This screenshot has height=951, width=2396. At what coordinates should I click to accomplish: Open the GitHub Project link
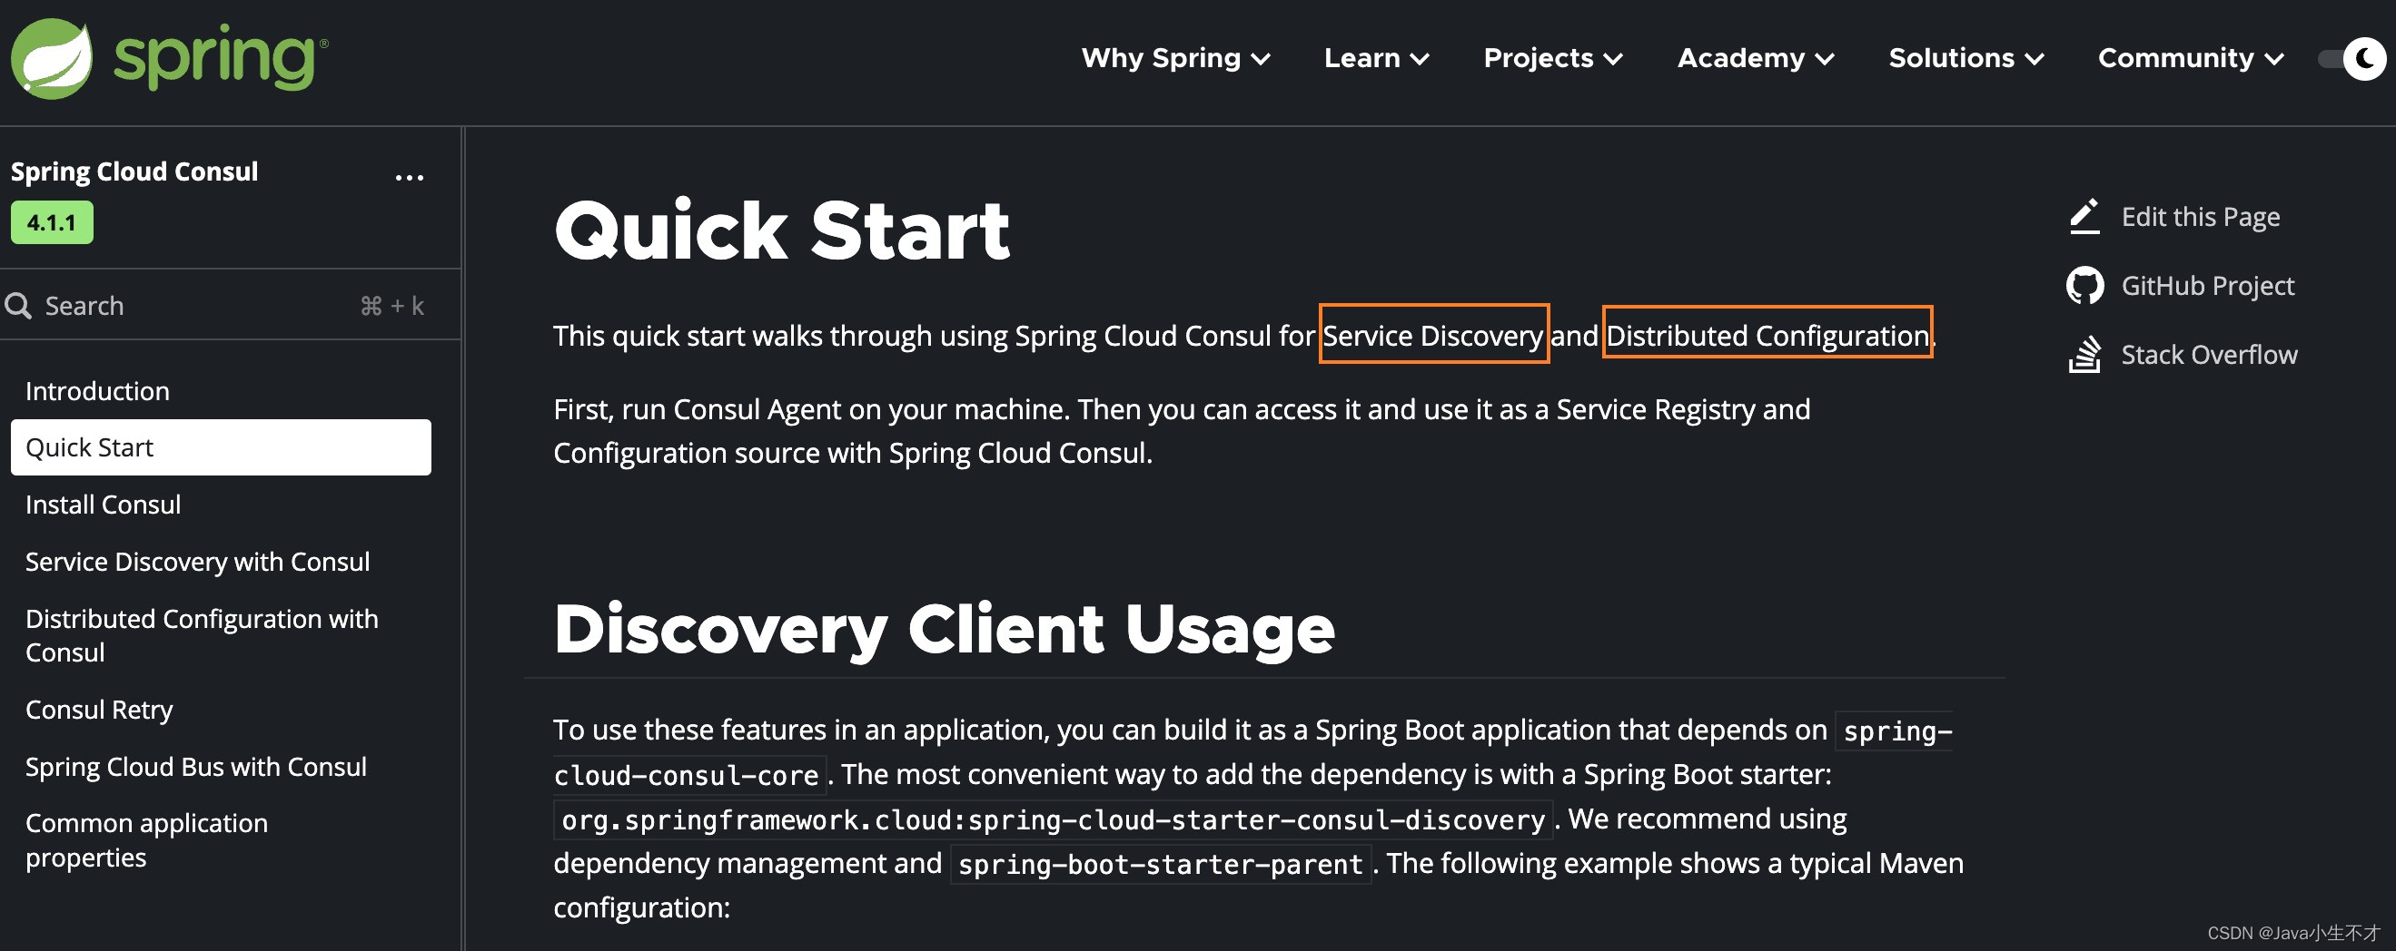pos(2208,286)
